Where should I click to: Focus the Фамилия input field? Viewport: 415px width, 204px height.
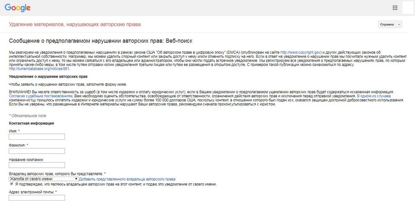[37, 151]
